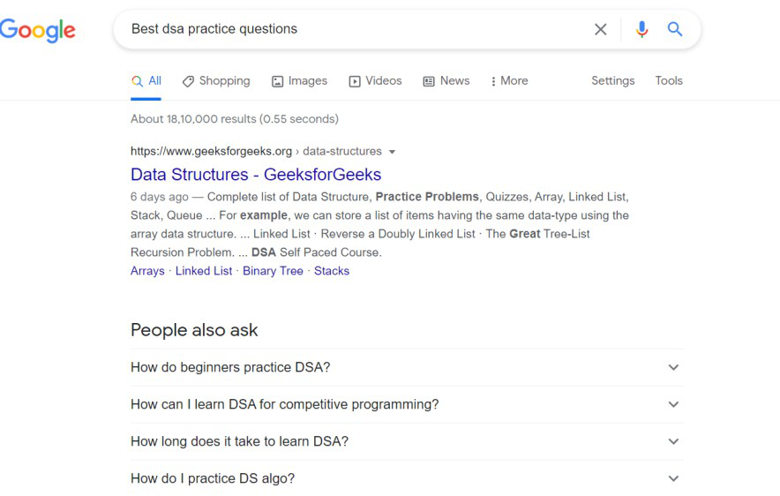
Task: Click the magnifying glass search button
Action: click(x=674, y=29)
